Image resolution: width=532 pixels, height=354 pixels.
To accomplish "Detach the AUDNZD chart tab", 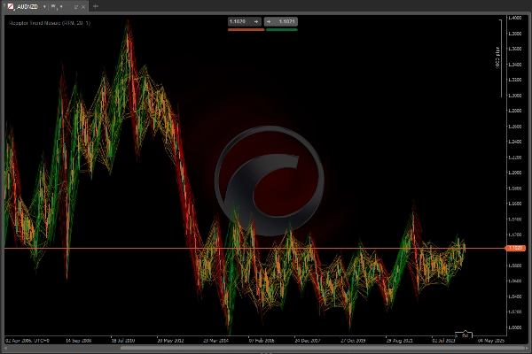I will point(76,7).
